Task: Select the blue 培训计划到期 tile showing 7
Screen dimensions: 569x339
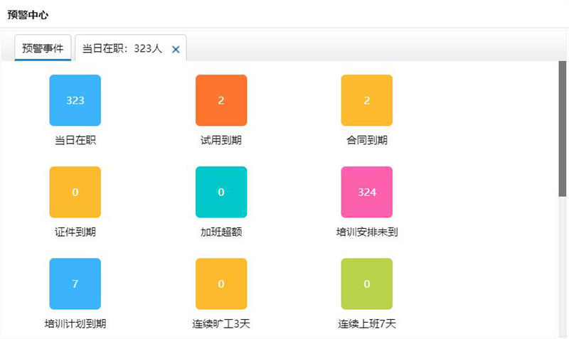Action: [75, 284]
